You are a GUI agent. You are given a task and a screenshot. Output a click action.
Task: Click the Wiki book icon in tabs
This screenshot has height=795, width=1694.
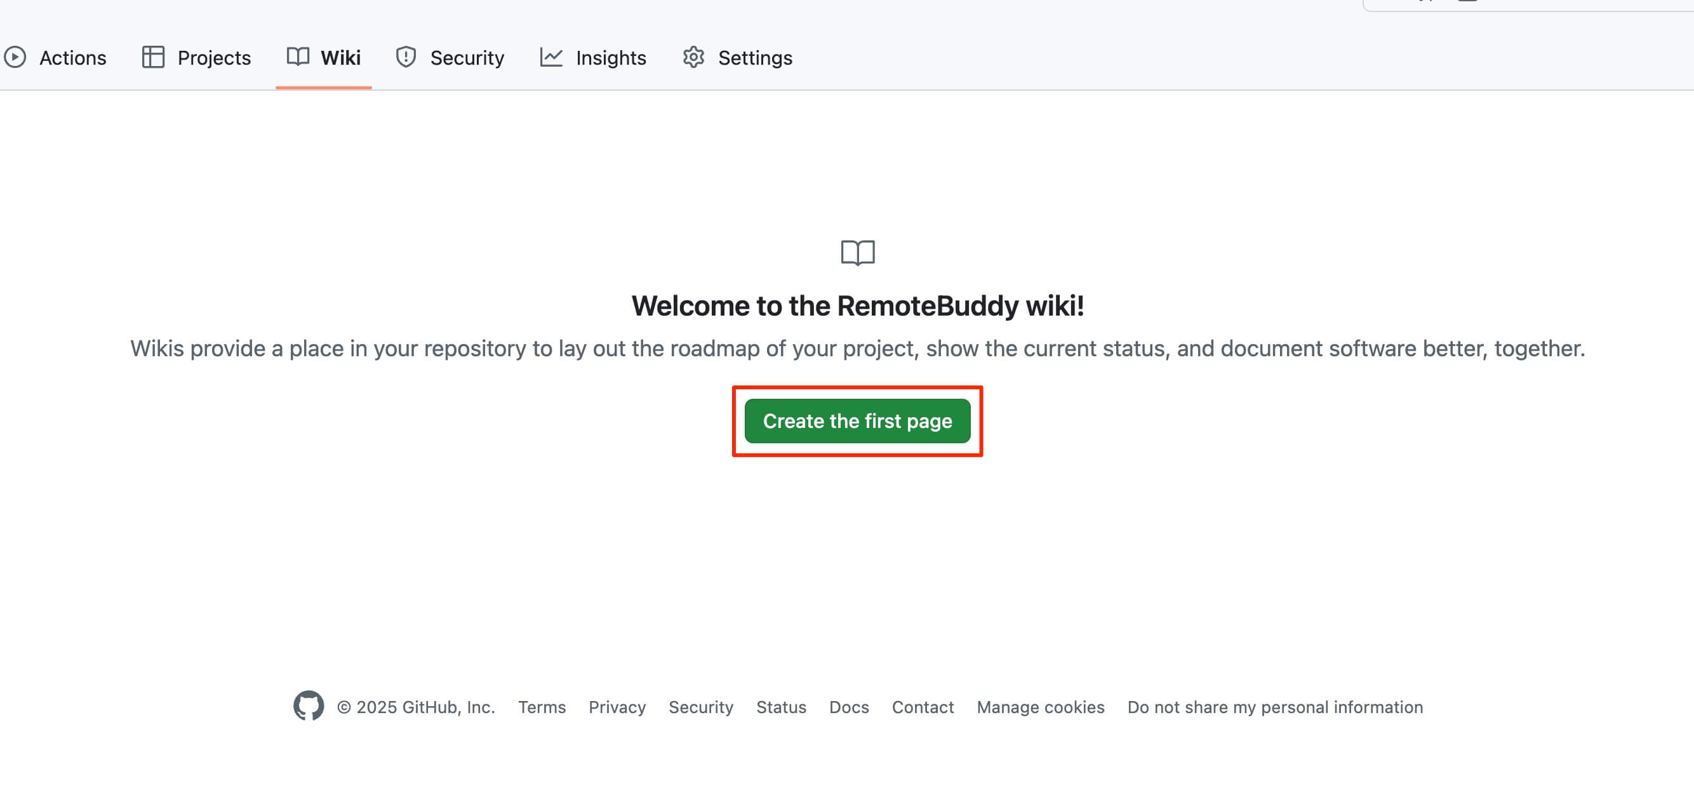click(x=298, y=57)
